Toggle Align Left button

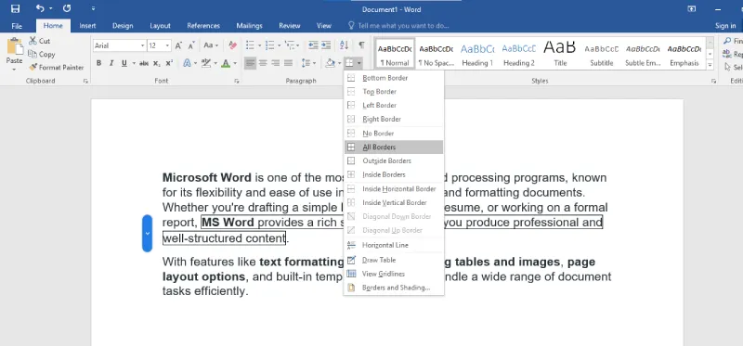[x=250, y=63]
